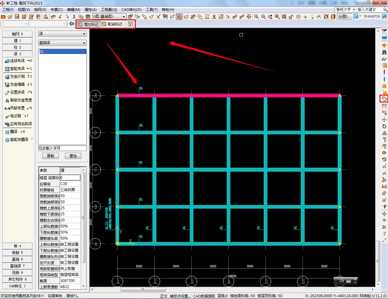Click the 增加 button
This screenshot has height=299, width=388.
73,156
